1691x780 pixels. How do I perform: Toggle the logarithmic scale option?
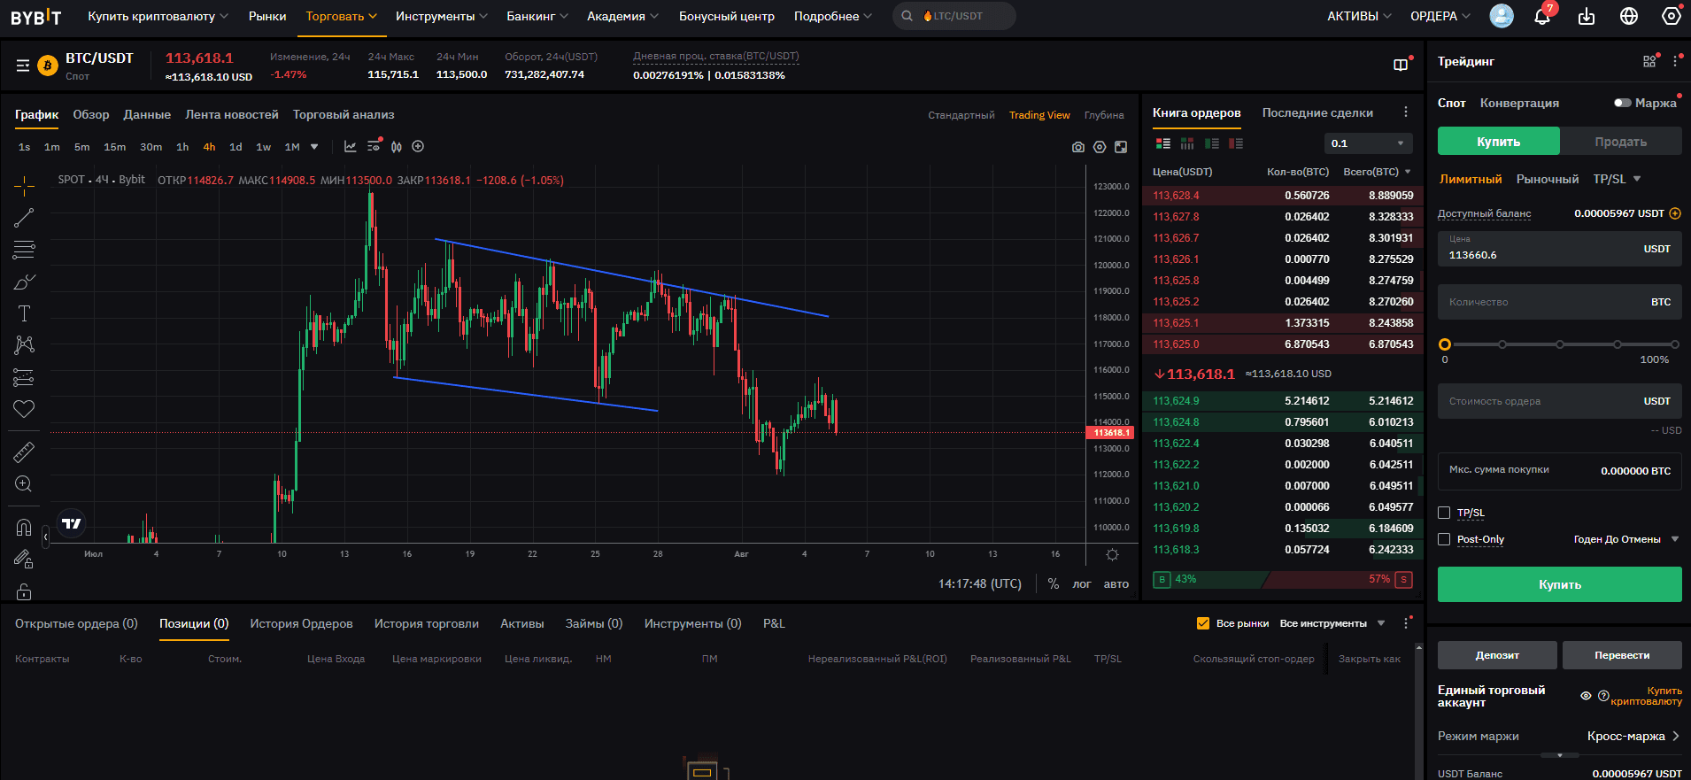(1082, 584)
